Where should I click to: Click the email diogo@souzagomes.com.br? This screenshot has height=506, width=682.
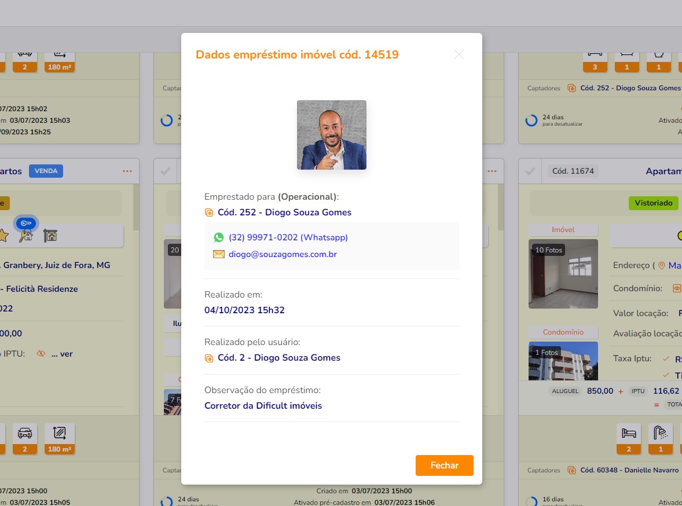283,254
